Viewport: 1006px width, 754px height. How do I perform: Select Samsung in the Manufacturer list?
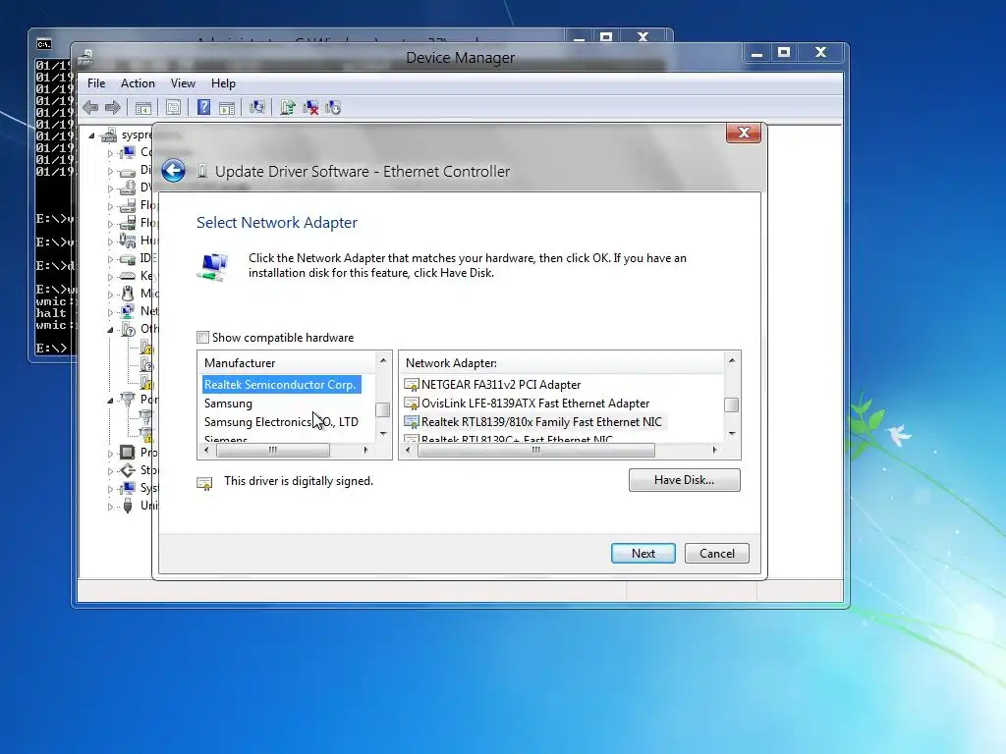tap(228, 404)
